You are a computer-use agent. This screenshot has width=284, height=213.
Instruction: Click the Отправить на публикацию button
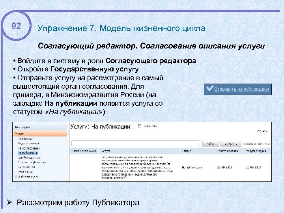237,89
